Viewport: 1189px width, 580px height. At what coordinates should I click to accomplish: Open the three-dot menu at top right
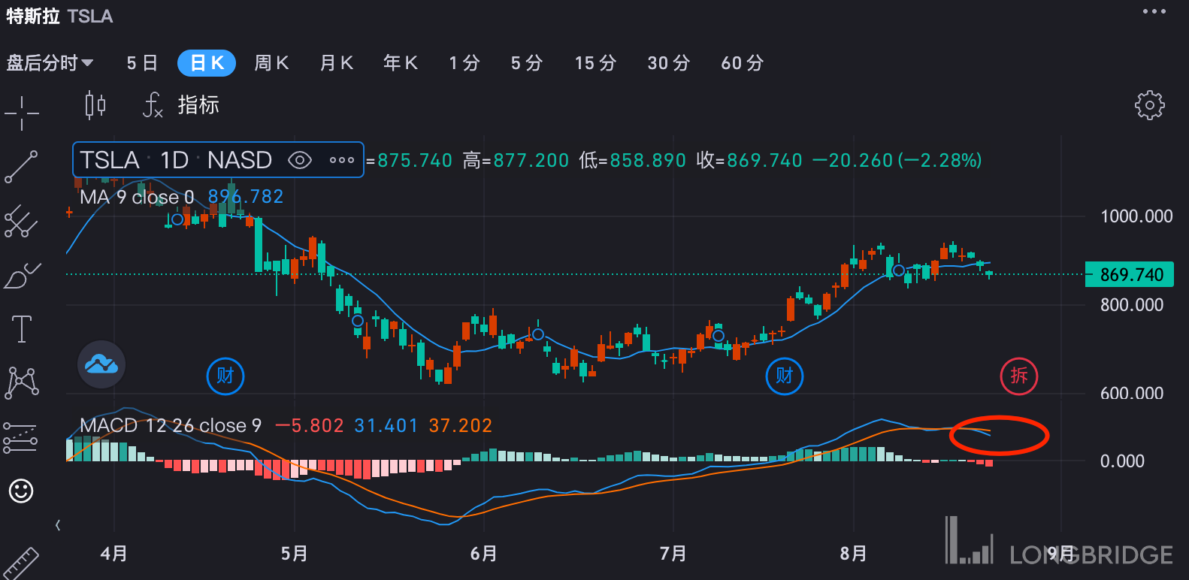tap(1154, 11)
